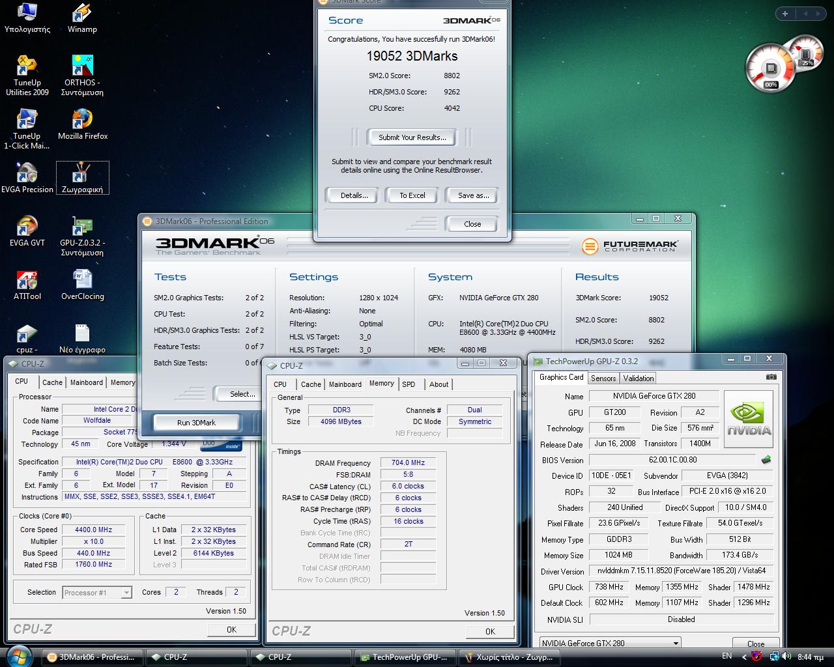Click the GPU-Z Name field above the logo
Viewport: 834px width, 667px height.
point(654,396)
